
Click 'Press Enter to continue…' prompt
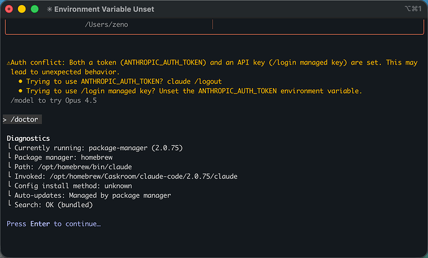point(54,224)
